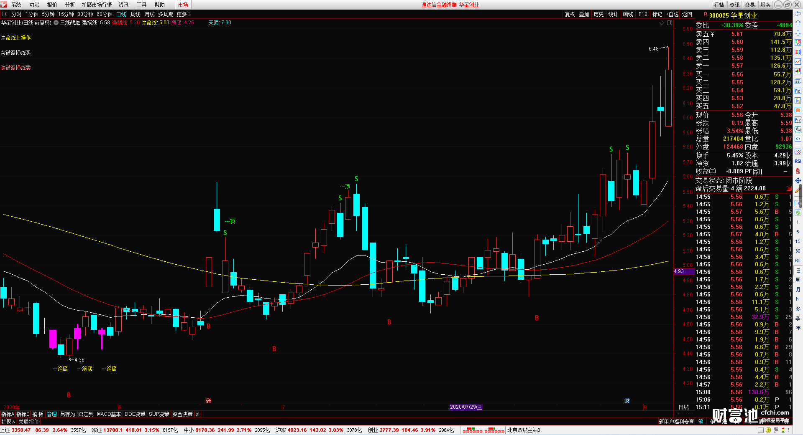Select the 季 quarterly period in sidebar
Image resolution: width=803 pixels, height=435 pixels.
point(798,319)
